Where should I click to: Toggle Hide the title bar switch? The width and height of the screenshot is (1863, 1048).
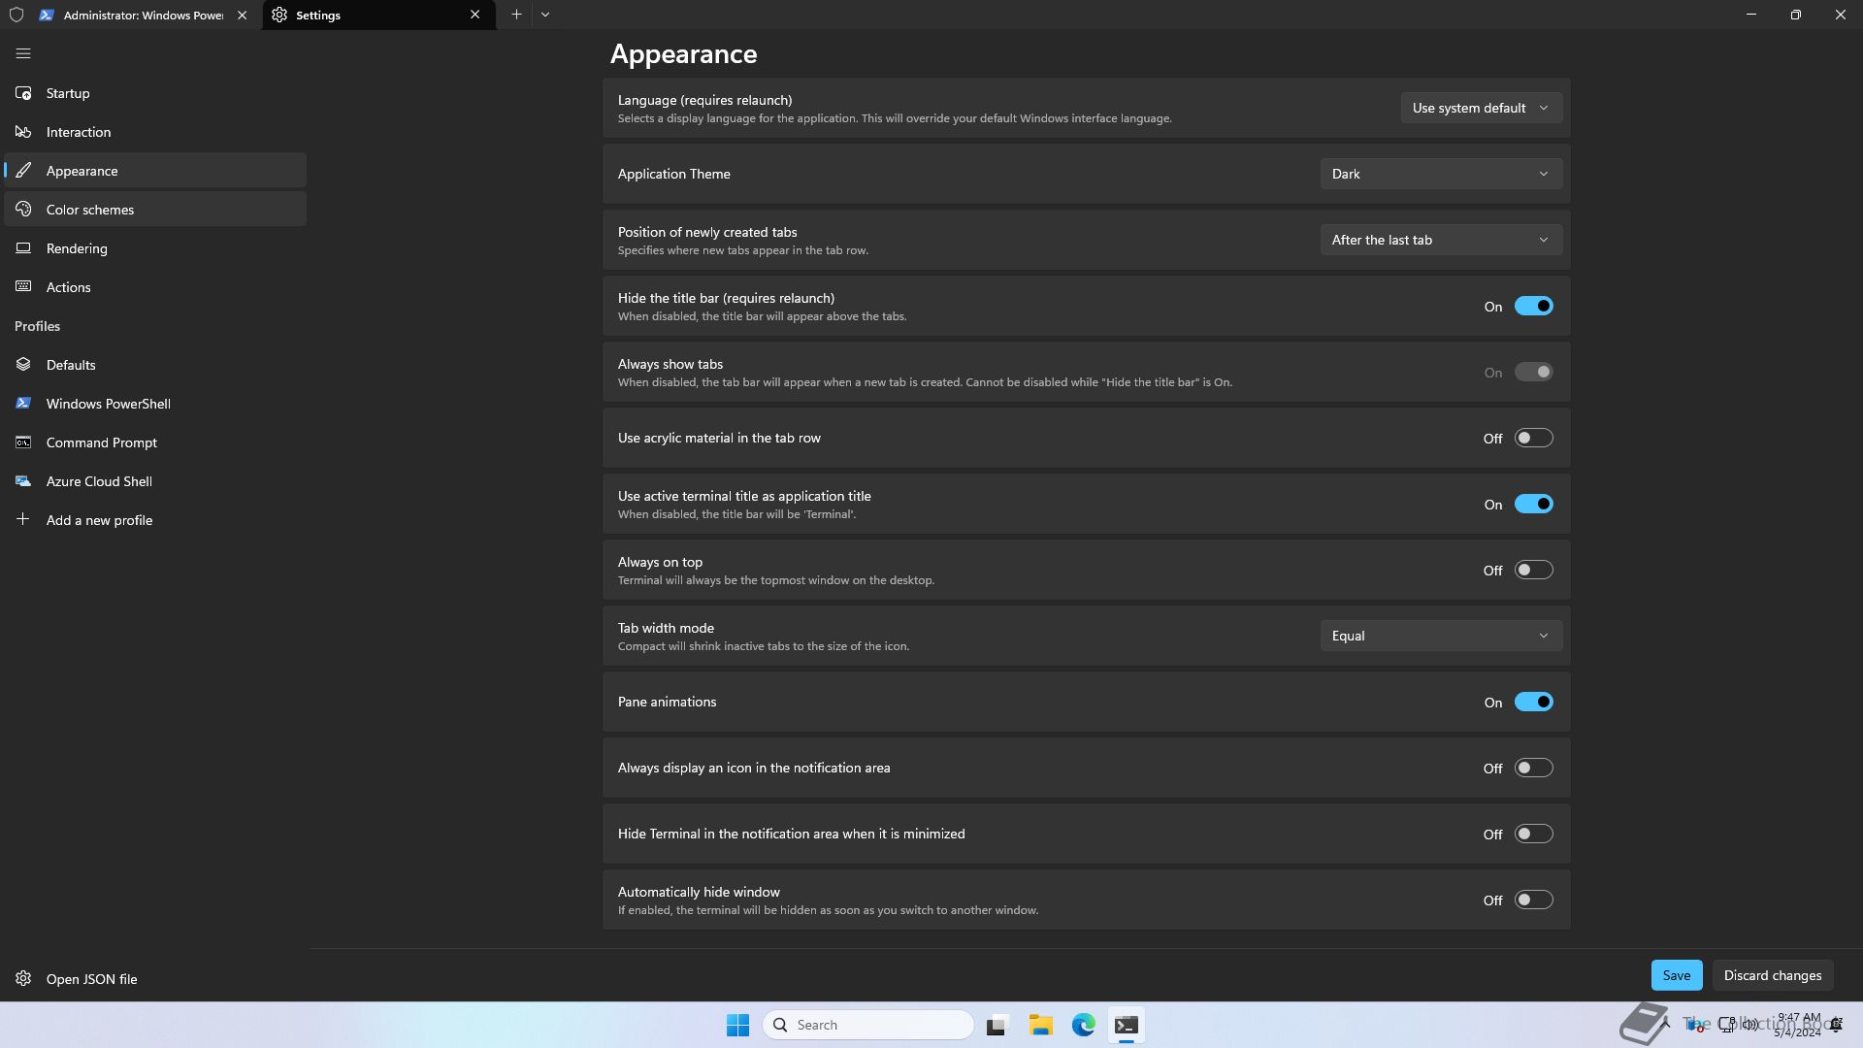click(x=1533, y=307)
